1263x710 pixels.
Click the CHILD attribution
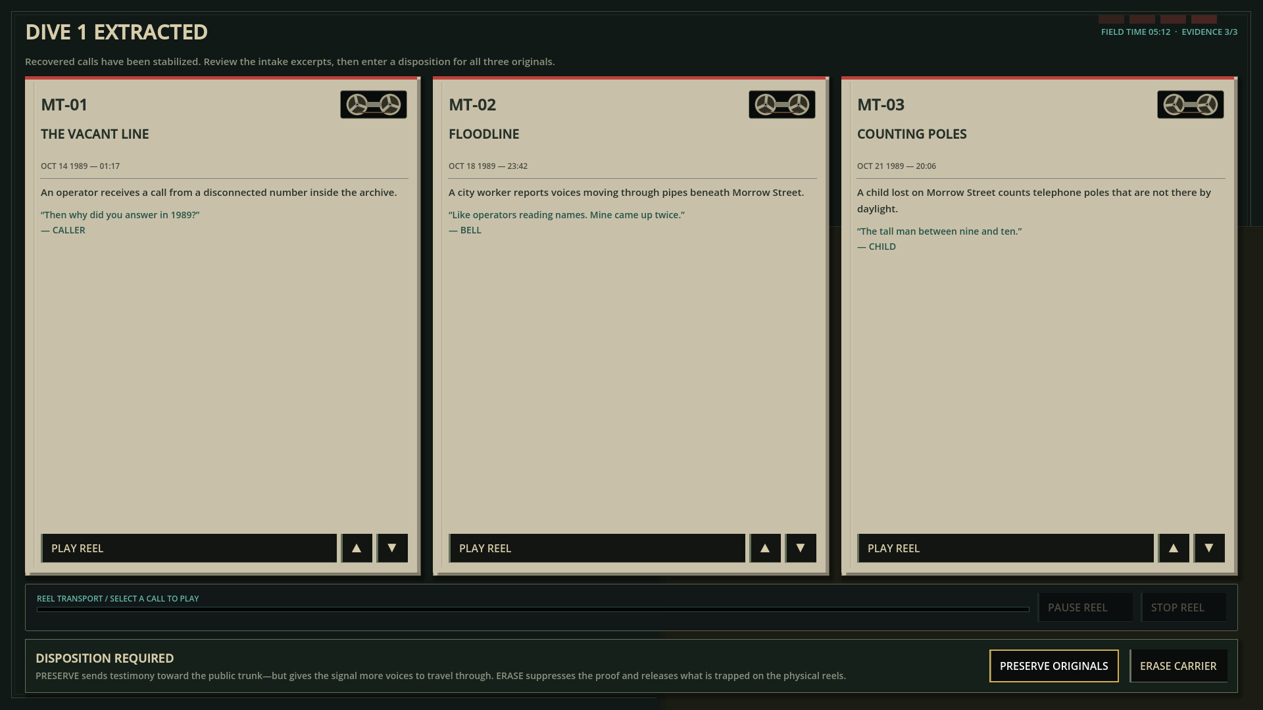tap(876, 247)
